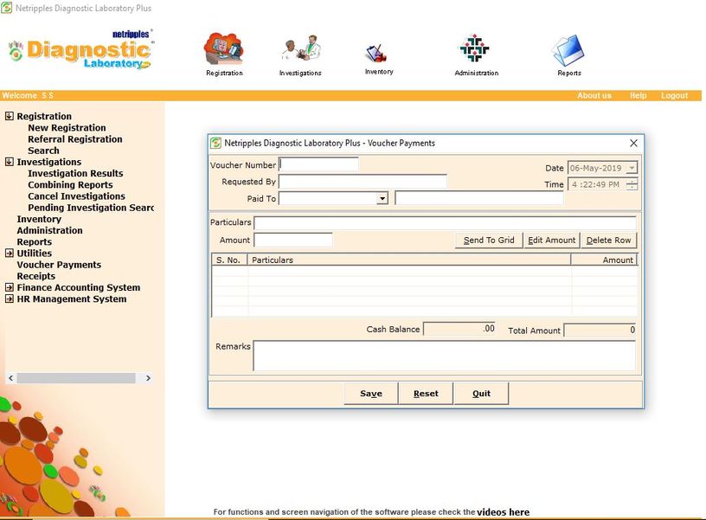Screen dimensions: 706x520
Task: Open Search under Registration
Action: coord(43,151)
